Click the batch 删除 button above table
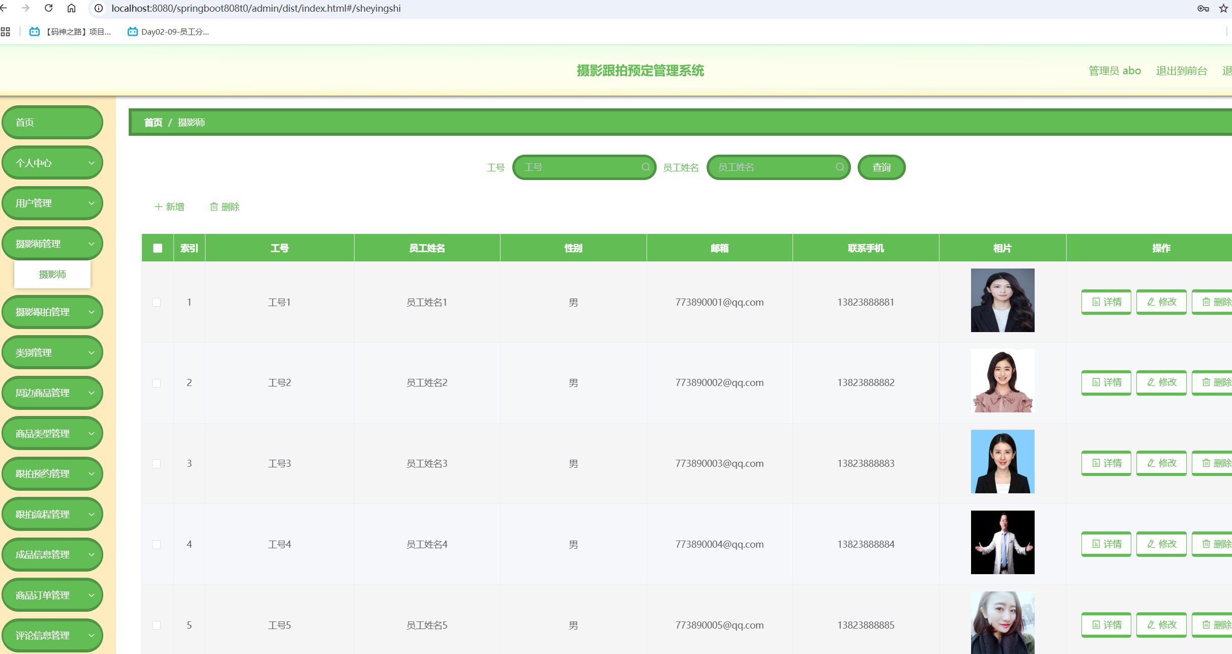1232x654 pixels. [x=225, y=207]
